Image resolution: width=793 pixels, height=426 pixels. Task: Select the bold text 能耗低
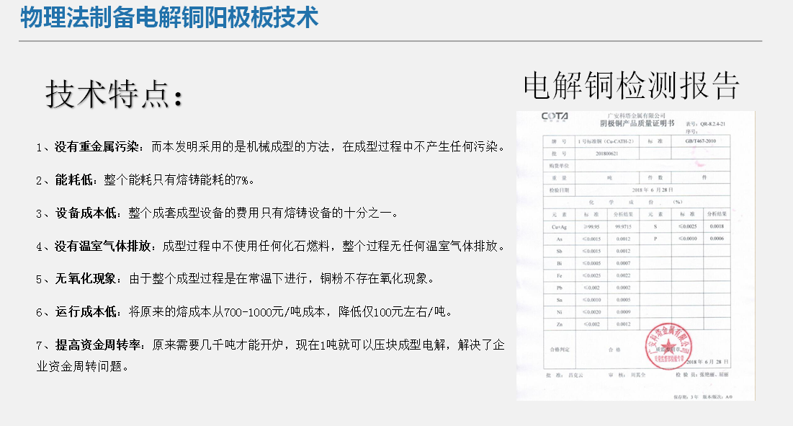pyautogui.click(x=73, y=179)
